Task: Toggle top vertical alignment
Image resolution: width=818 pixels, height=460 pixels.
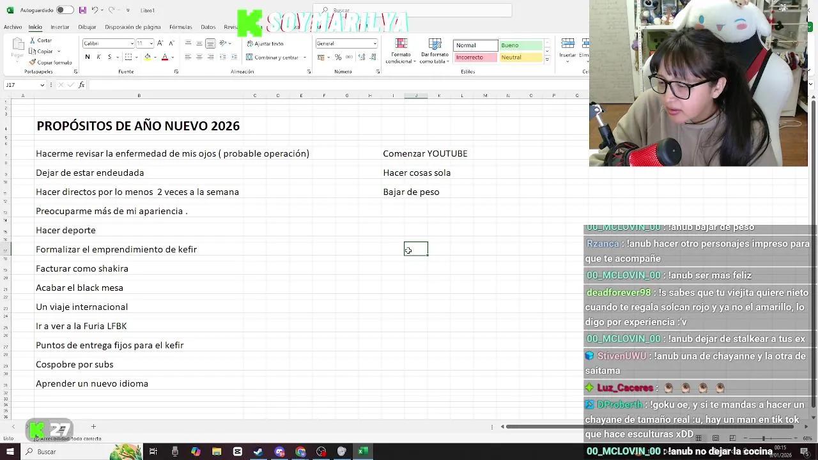Action: pyautogui.click(x=188, y=43)
